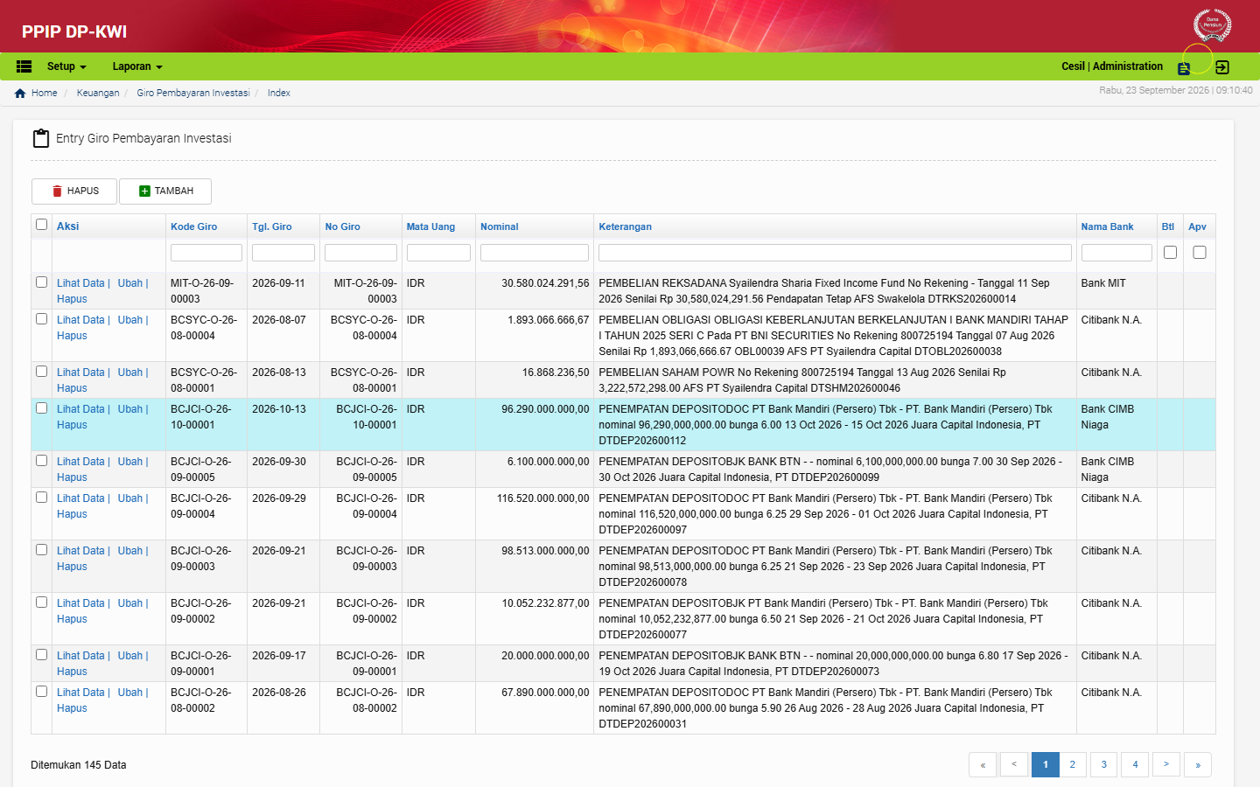Sort table by Nominal column header

tap(499, 226)
